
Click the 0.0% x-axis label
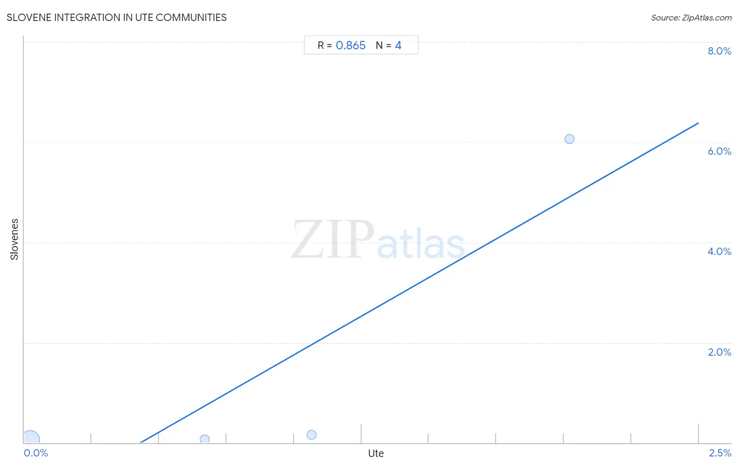tap(36, 453)
